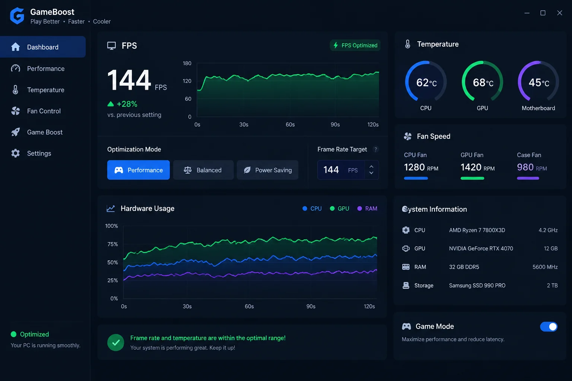The height and width of the screenshot is (381, 572).
Task: Click the Game Boost rocket icon
Action: pos(15,132)
